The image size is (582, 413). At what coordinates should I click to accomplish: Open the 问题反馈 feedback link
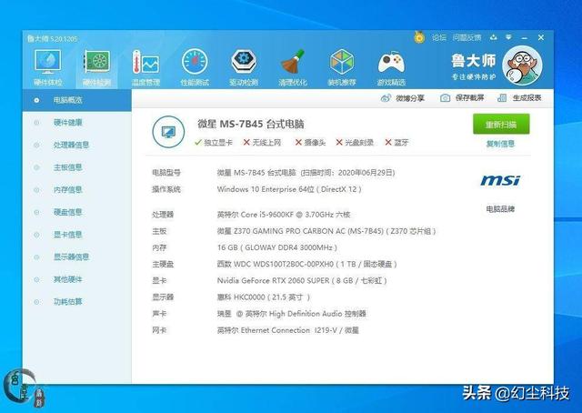[x=467, y=37]
